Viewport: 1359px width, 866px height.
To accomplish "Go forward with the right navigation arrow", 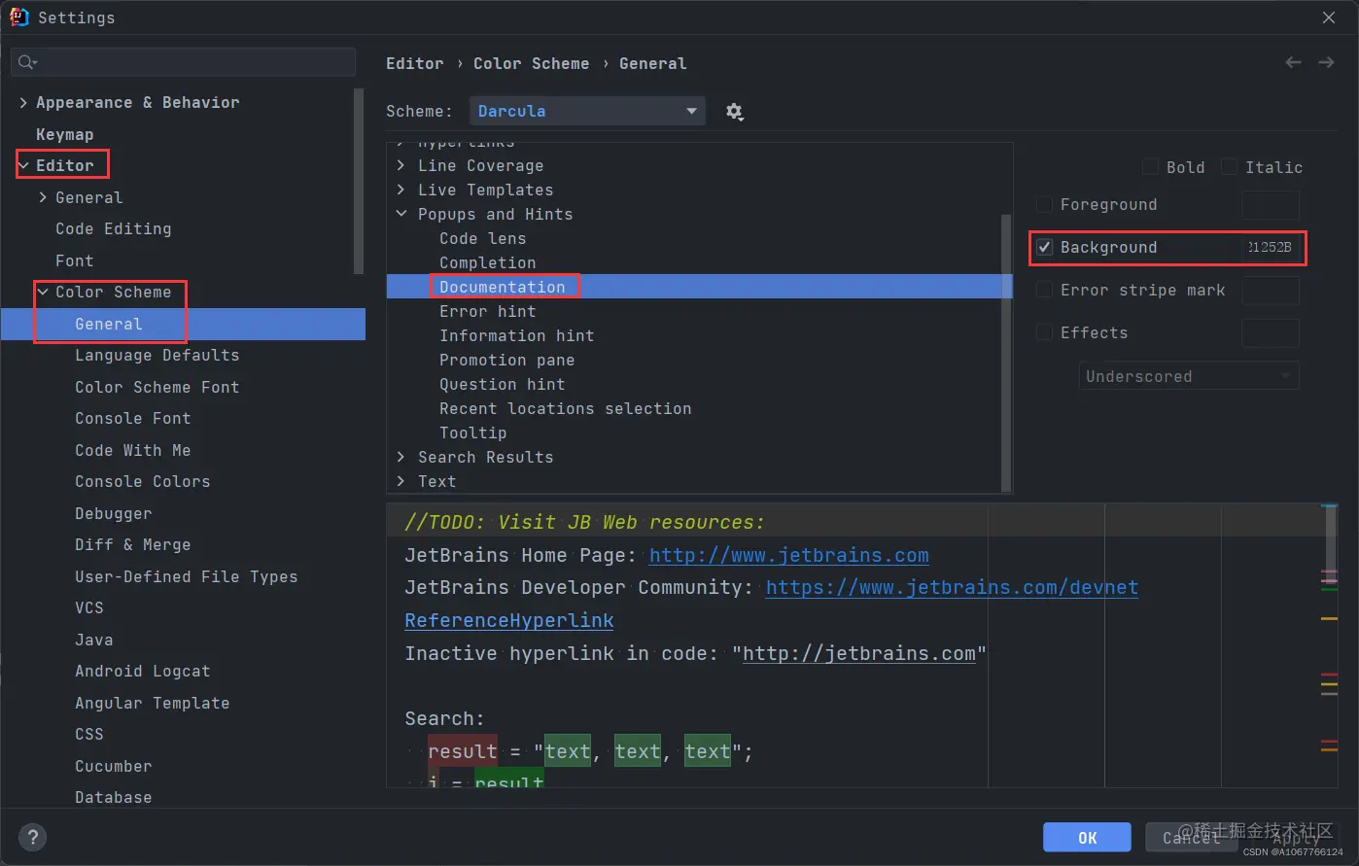I will pyautogui.click(x=1326, y=62).
